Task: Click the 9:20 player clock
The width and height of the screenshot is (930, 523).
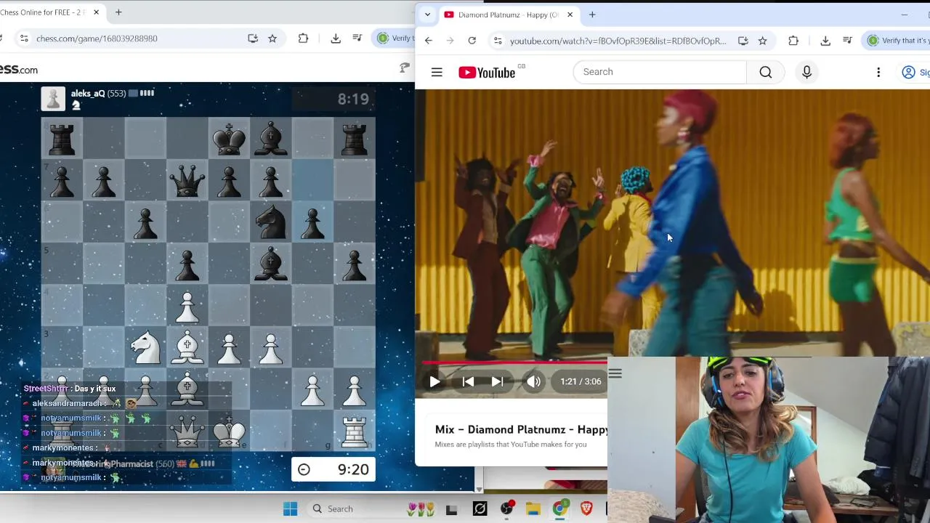Action: coord(333,469)
